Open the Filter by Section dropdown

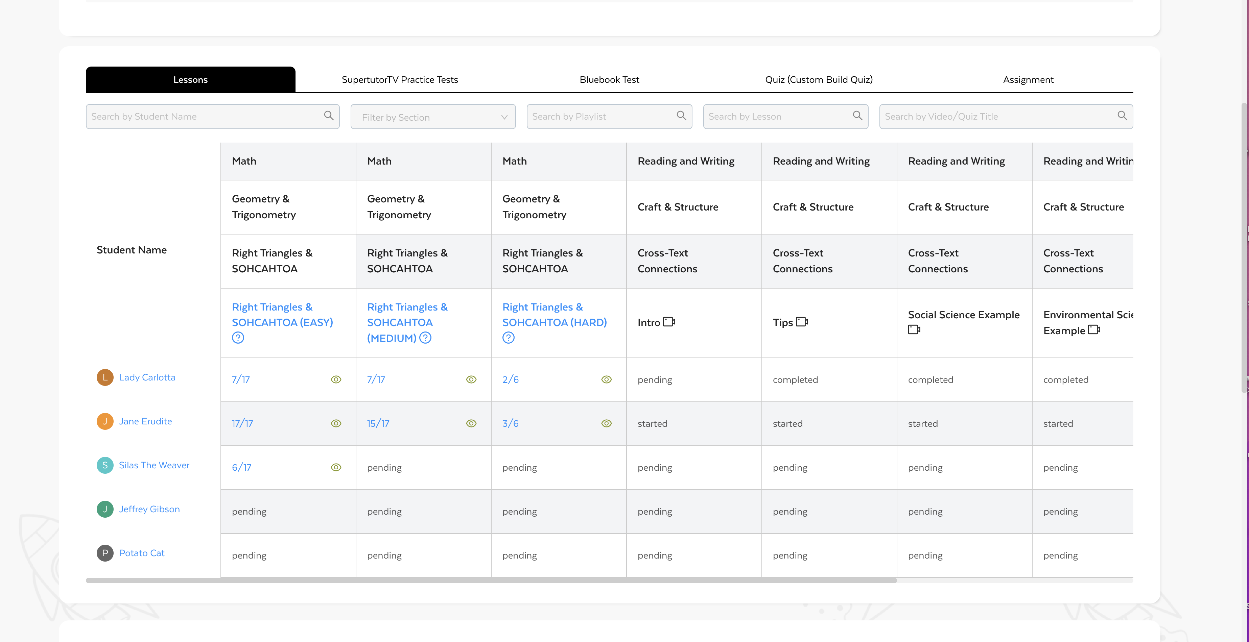point(432,116)
